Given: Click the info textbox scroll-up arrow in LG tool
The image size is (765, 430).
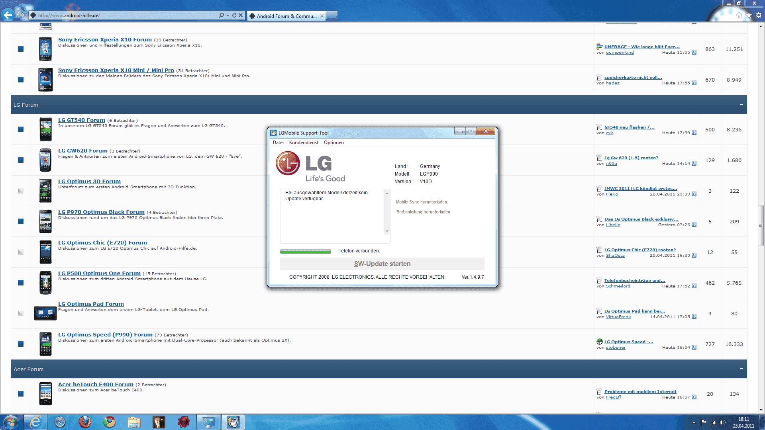Looking at the screenshot, I should pyautogui.click(x=386, y=193).
